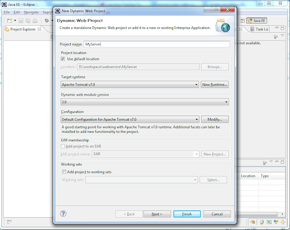Screen dimensions: 290x230
Task: Open the Search menu
Action: click(48, 12)
